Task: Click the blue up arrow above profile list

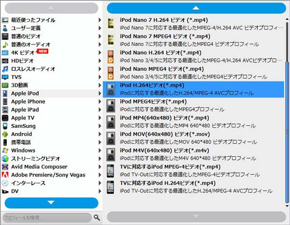Action: point(196,8)
